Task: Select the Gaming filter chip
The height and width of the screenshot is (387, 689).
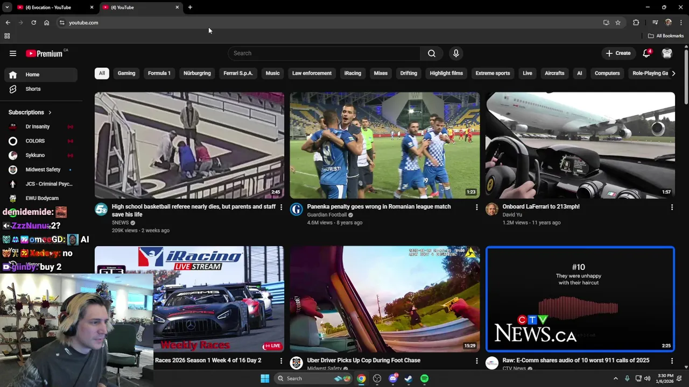Action: [x=126, y=73]
